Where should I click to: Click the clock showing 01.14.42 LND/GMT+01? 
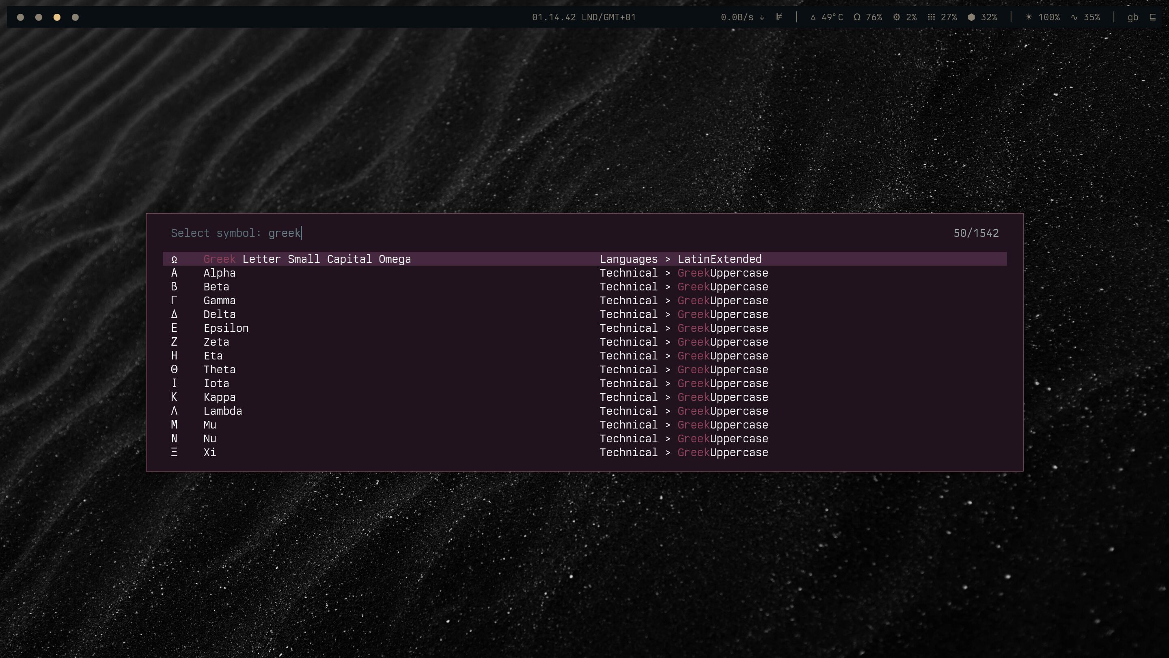(x=584, y=17)
